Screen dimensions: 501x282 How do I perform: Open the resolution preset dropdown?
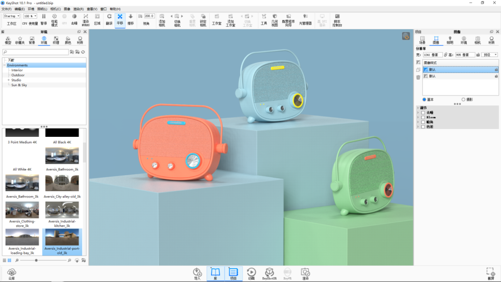pyautogui.click(x=490, y=55)
